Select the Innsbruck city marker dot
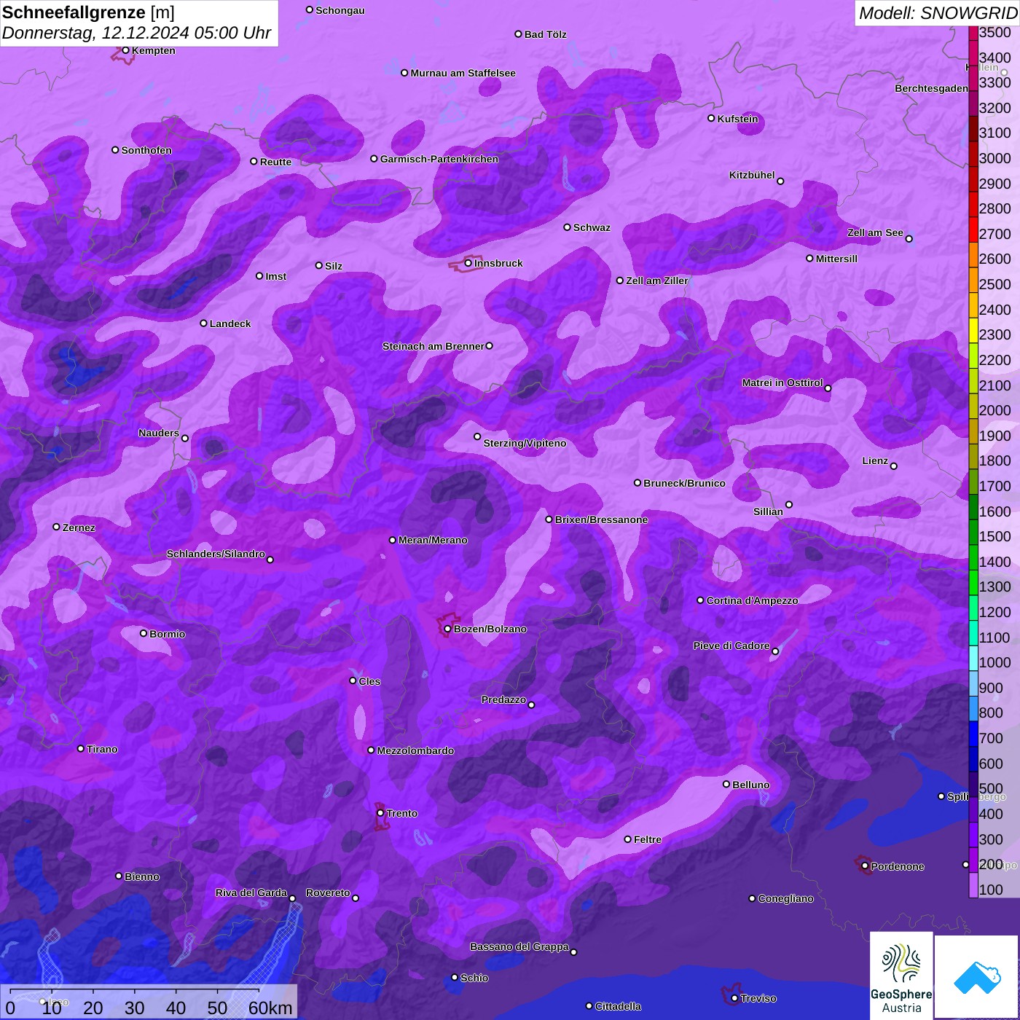Screen dimensions: 1020x1020 coord(468,263)
